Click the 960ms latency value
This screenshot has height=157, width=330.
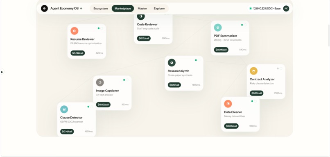[x=253, y=126]
